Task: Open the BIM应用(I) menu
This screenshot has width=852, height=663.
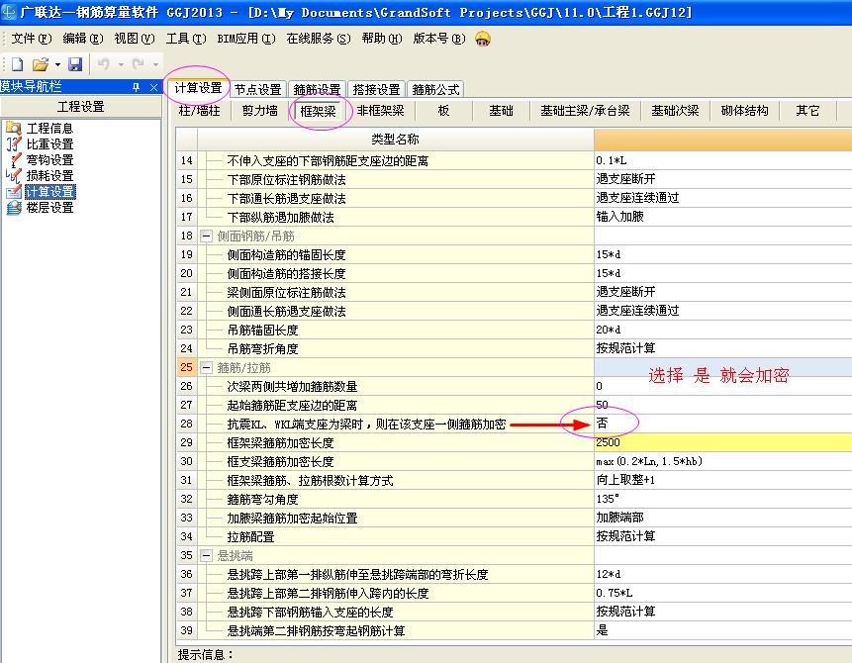Action: (246, 39)
